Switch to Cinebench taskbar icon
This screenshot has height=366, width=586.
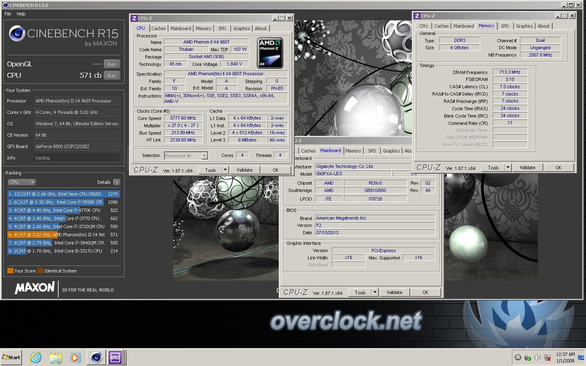point(96,357)
